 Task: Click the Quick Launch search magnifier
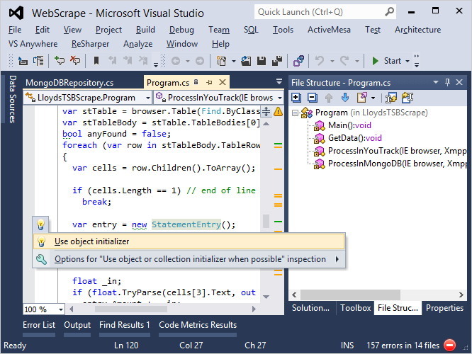click(x=389, y=12)
